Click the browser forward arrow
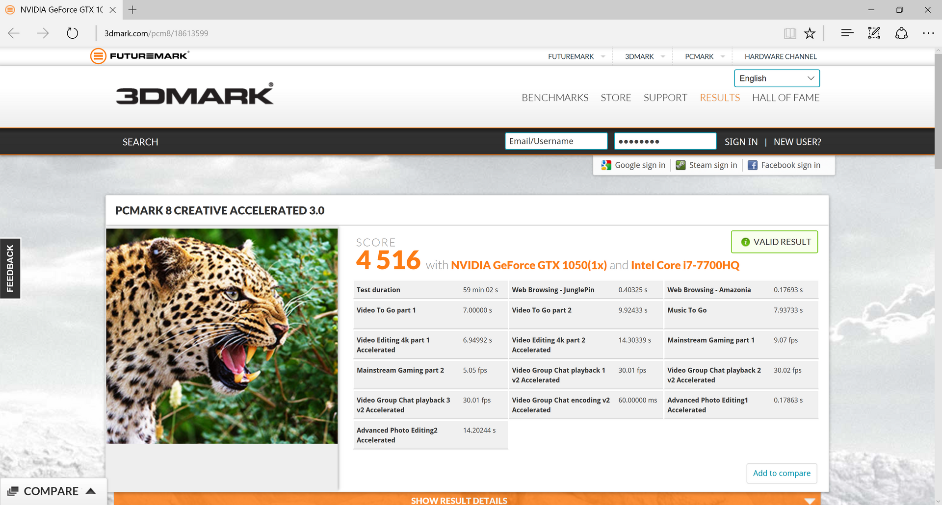Viewport: 942px width, 505px height. coord(43,33)
